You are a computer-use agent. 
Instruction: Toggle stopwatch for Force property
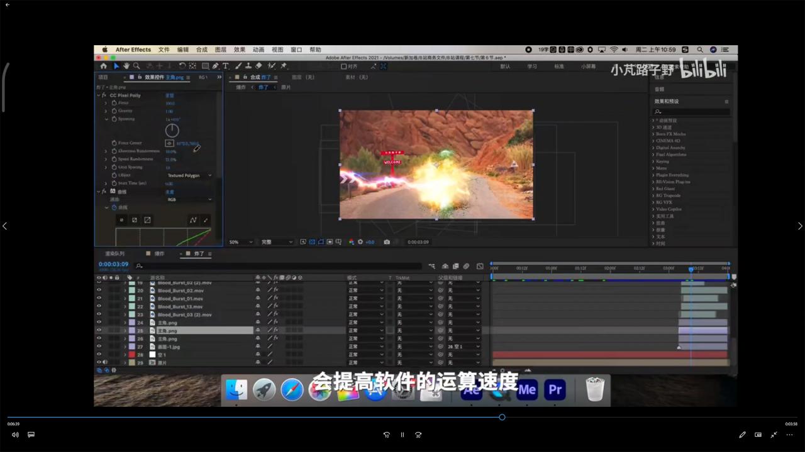point(114,103)
